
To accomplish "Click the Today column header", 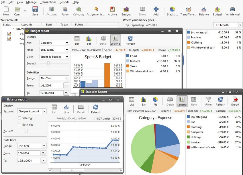I will tap(64, 24).
